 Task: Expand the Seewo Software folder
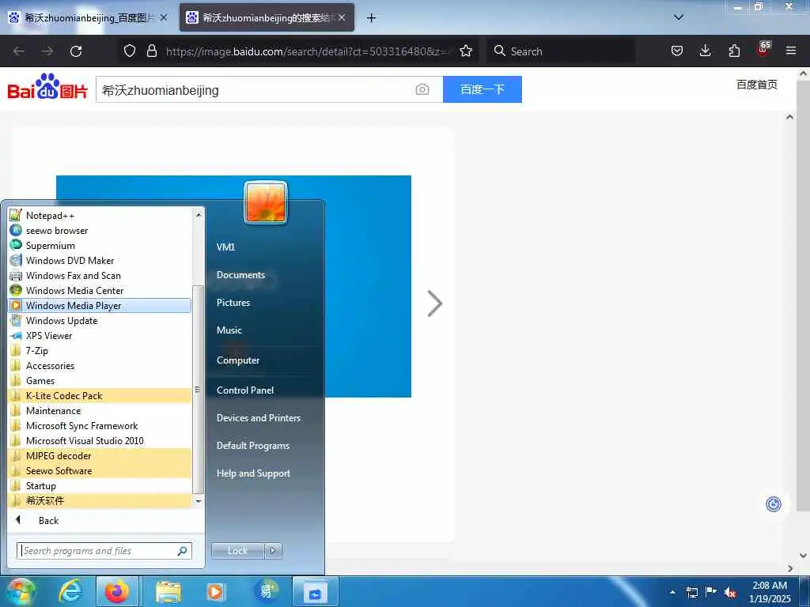tap(100, 471)
